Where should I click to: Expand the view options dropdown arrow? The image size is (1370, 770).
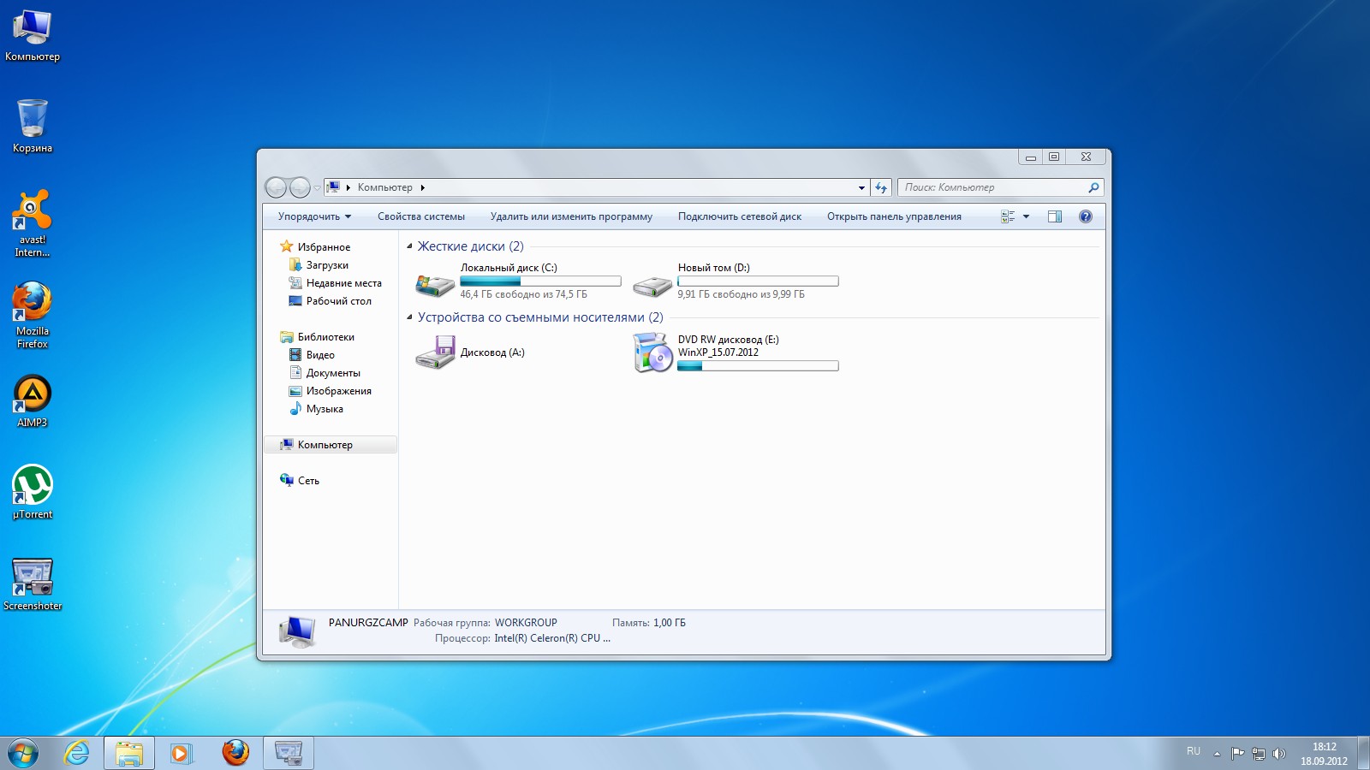coord(1026,216)
